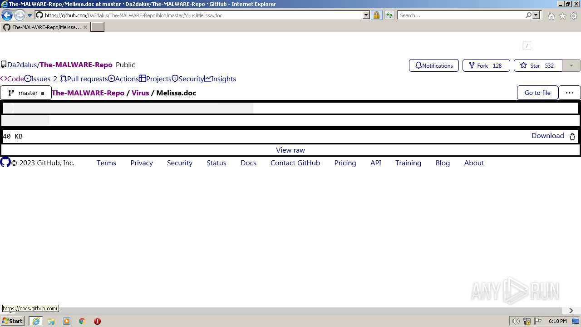
Task: Click the repository book icon
Action: pos(4,65)
